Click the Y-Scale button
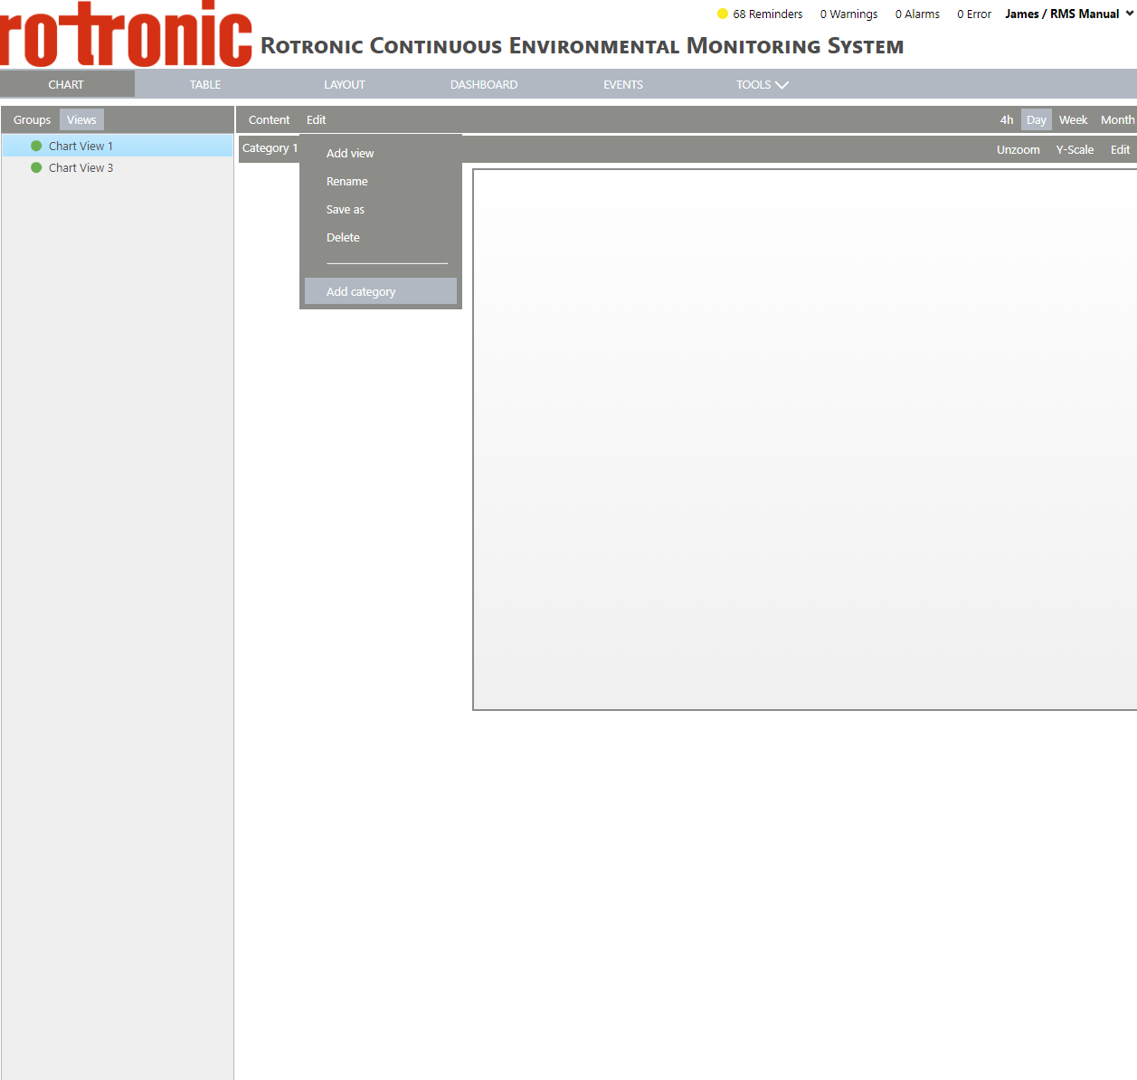The height and width of the screenshot is (1080, 1137). pyautogui.click(x=1075, y=149)
